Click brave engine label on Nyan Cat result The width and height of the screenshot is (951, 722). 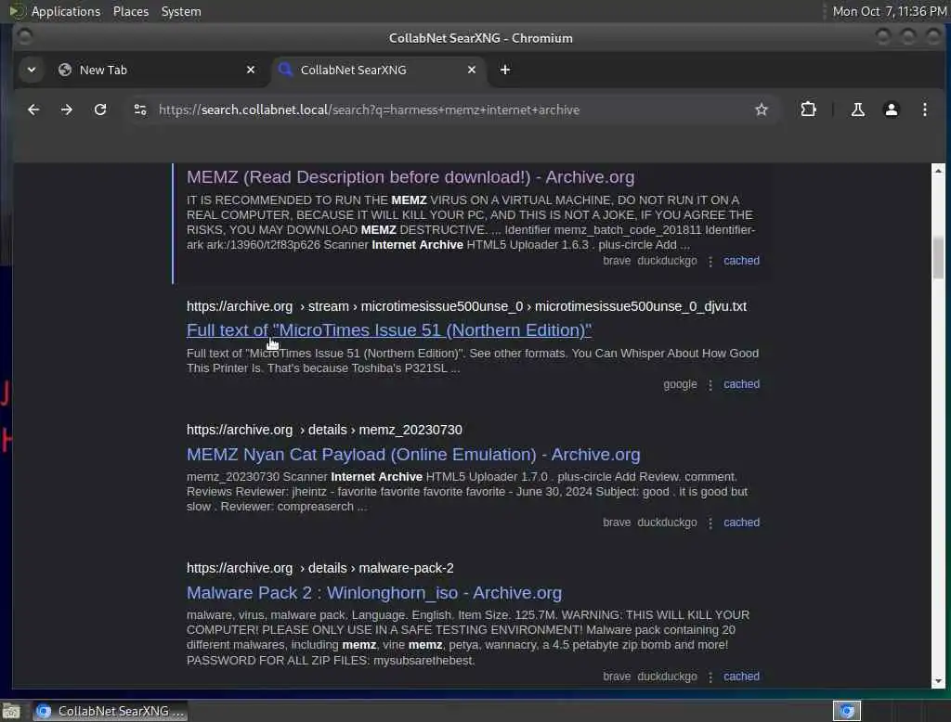[x=617, y=522]
